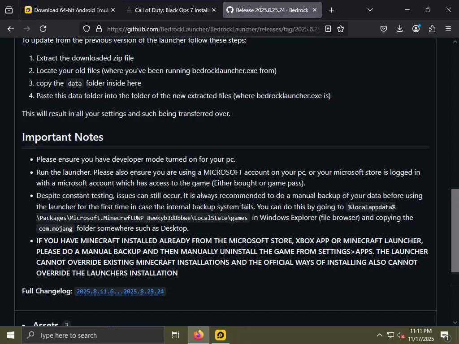
Task: Go forward one page
Action: tap(27, 29)
